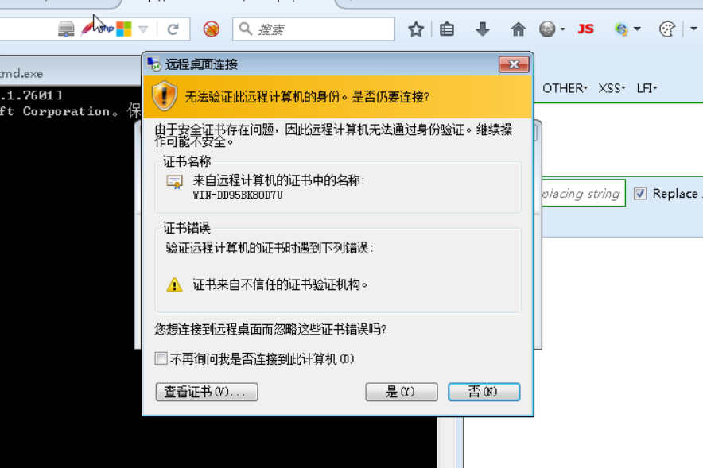Click the red JS toolbar icon
Screen dimensions: 703x468
pos(585,29)
